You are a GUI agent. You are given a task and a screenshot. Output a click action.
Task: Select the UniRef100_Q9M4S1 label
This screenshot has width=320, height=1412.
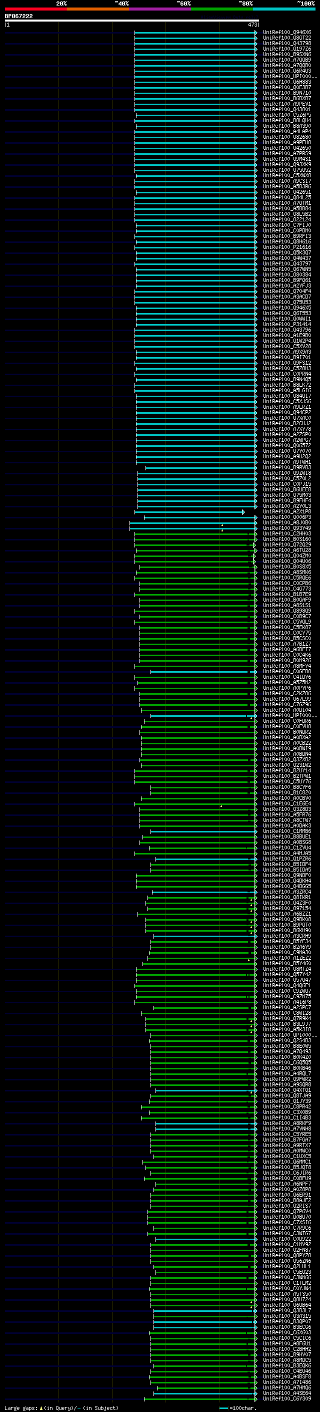coord(287,159)
